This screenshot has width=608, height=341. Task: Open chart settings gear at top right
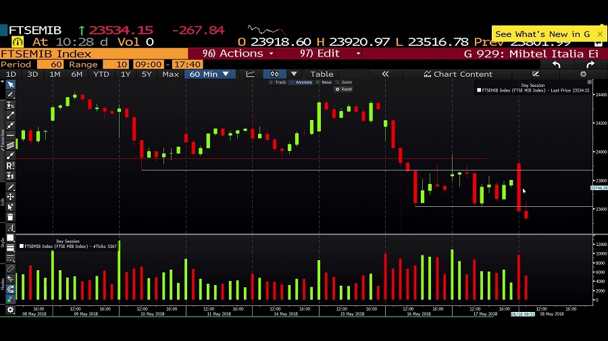583,74
